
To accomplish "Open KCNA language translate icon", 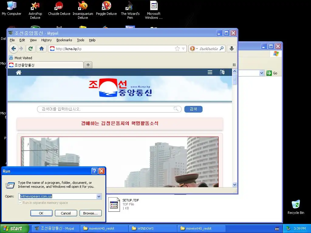I will tap(222, 72).
